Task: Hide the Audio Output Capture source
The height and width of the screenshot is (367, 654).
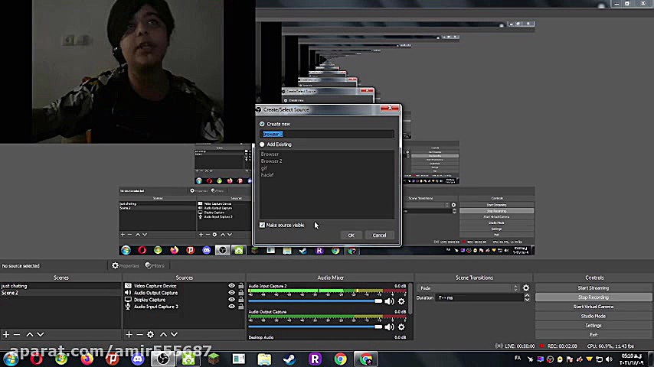Action: point(231,293)
